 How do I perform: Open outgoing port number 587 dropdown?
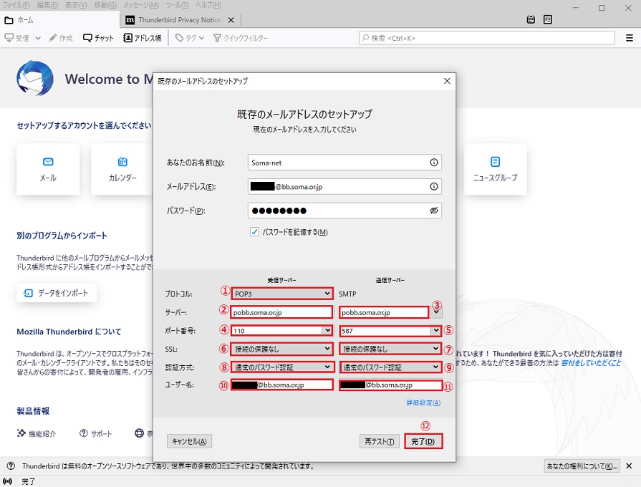(x=436, y=330)
